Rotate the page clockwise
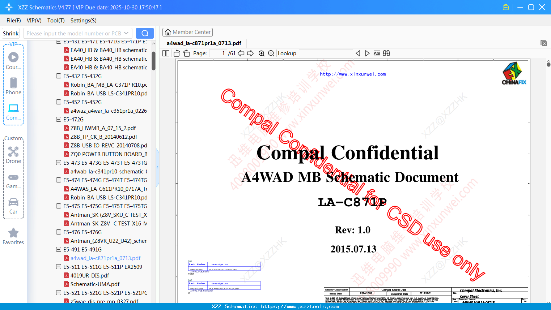 point(186,53)
